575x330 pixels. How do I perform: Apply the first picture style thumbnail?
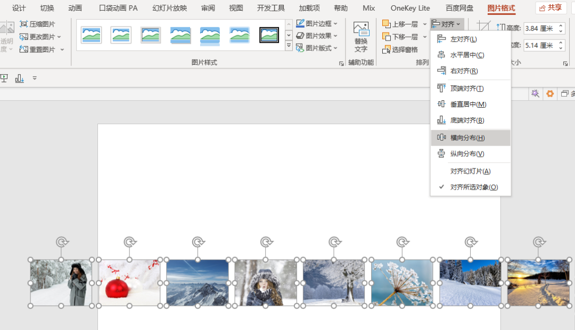point(92,35)
